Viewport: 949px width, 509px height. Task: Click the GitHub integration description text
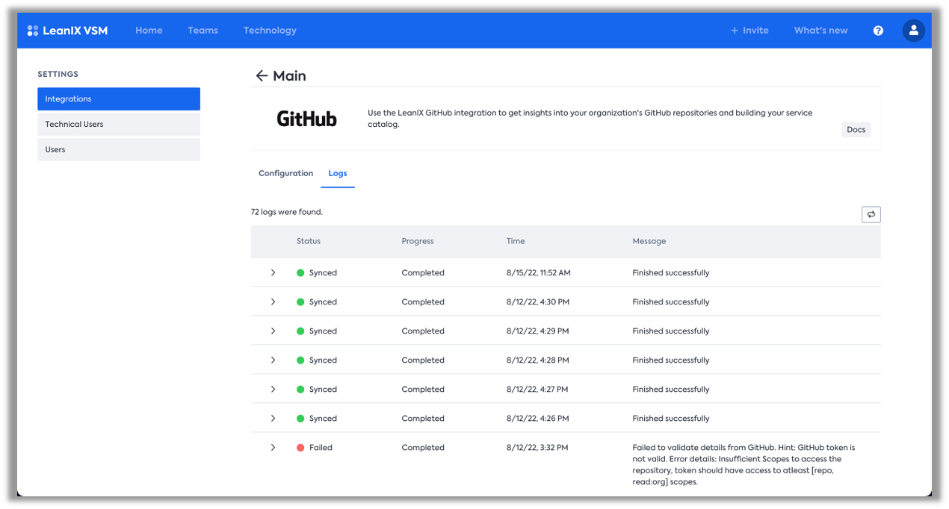590,119
